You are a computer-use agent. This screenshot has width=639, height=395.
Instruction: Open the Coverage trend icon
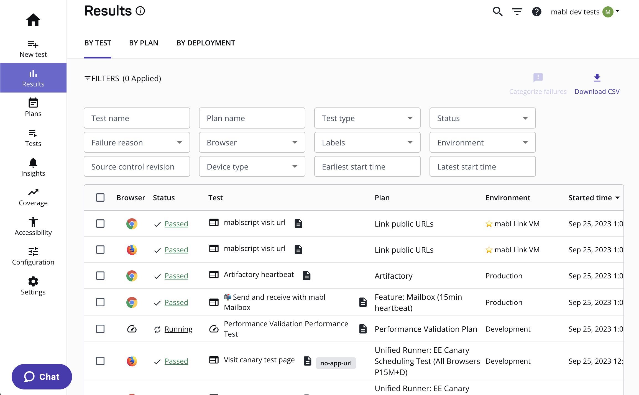click(x=33, y=192)
